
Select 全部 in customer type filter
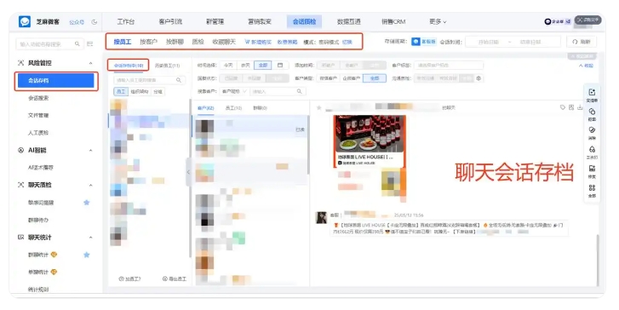point(375,78)
